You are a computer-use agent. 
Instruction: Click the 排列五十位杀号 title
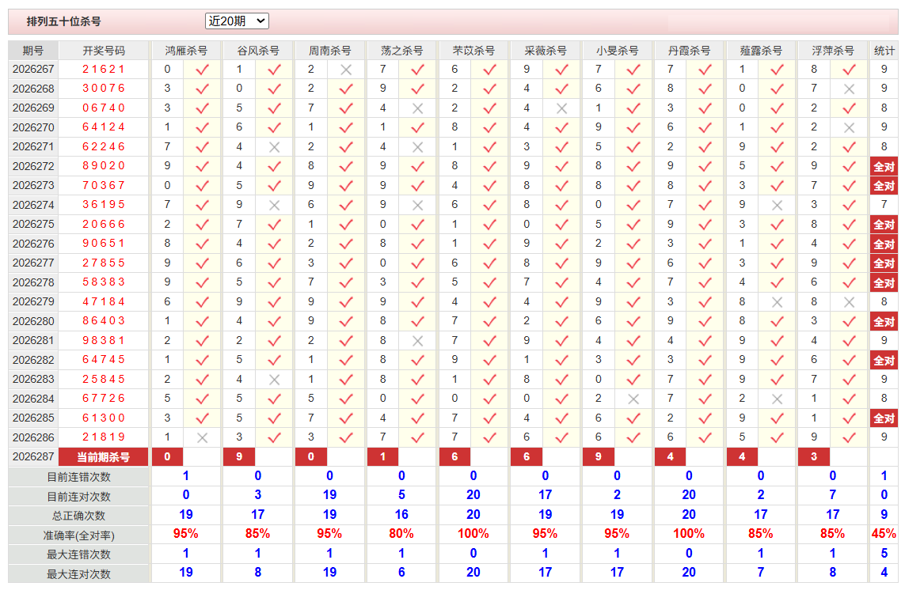coord(63,21)
